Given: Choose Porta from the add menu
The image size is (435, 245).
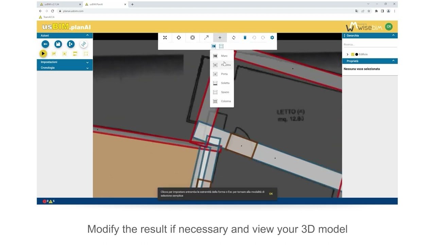Looking at the screenshot, I should click(x=222, y=74).
